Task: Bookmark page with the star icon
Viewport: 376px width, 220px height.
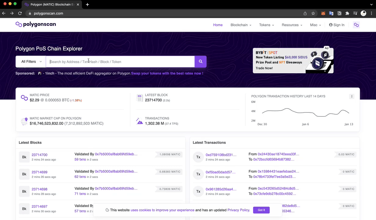Action: point(313,13)
